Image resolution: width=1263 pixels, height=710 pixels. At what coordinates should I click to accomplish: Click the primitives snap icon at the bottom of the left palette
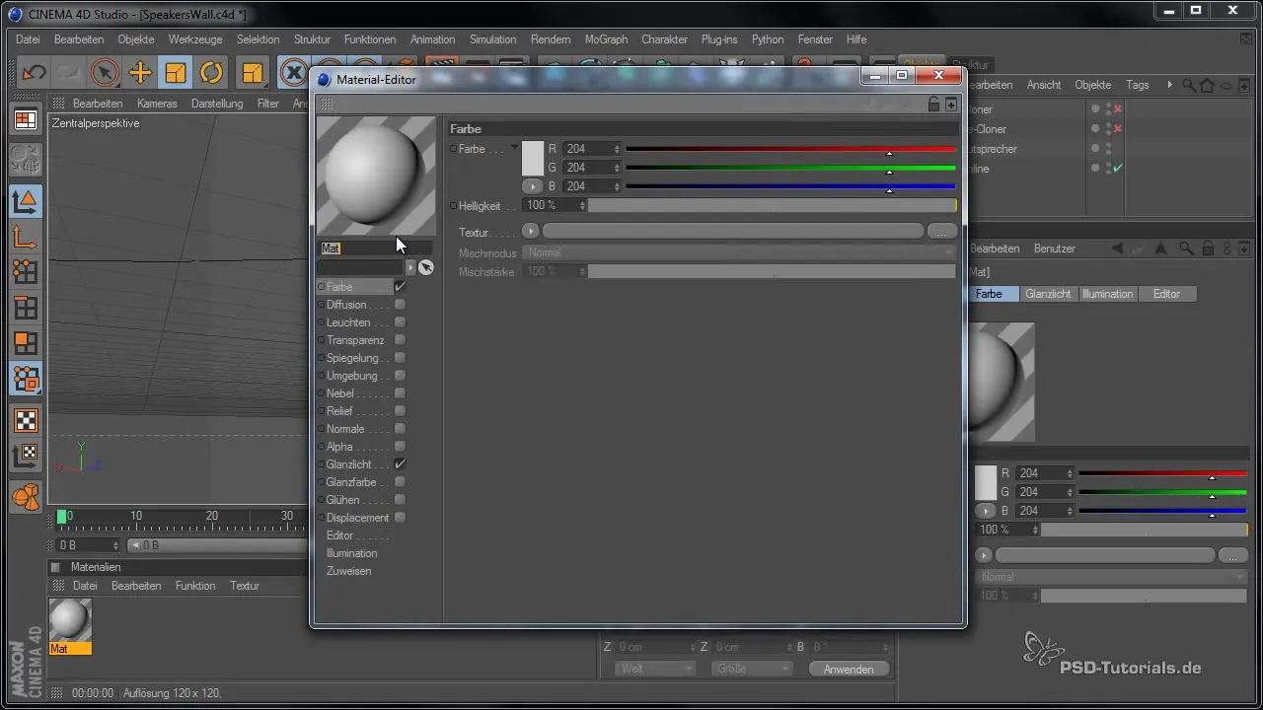26,497
